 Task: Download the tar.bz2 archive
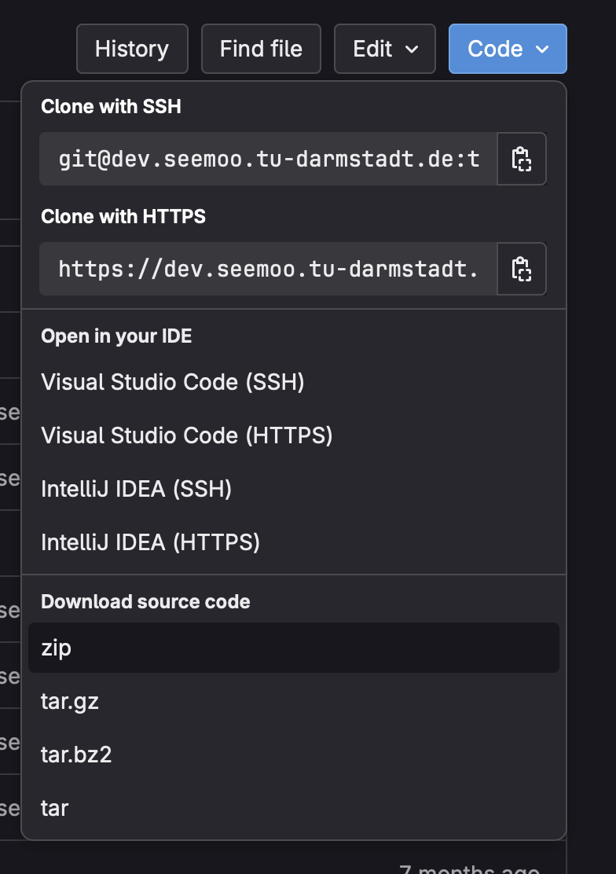pyautogui.click(x=76, y=755)
